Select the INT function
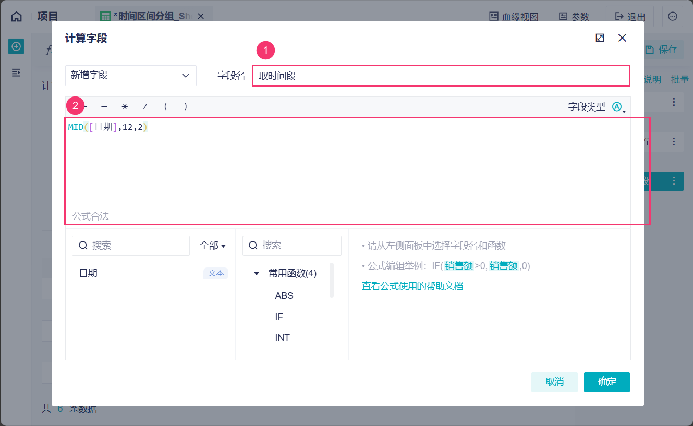 coord(282,338)
